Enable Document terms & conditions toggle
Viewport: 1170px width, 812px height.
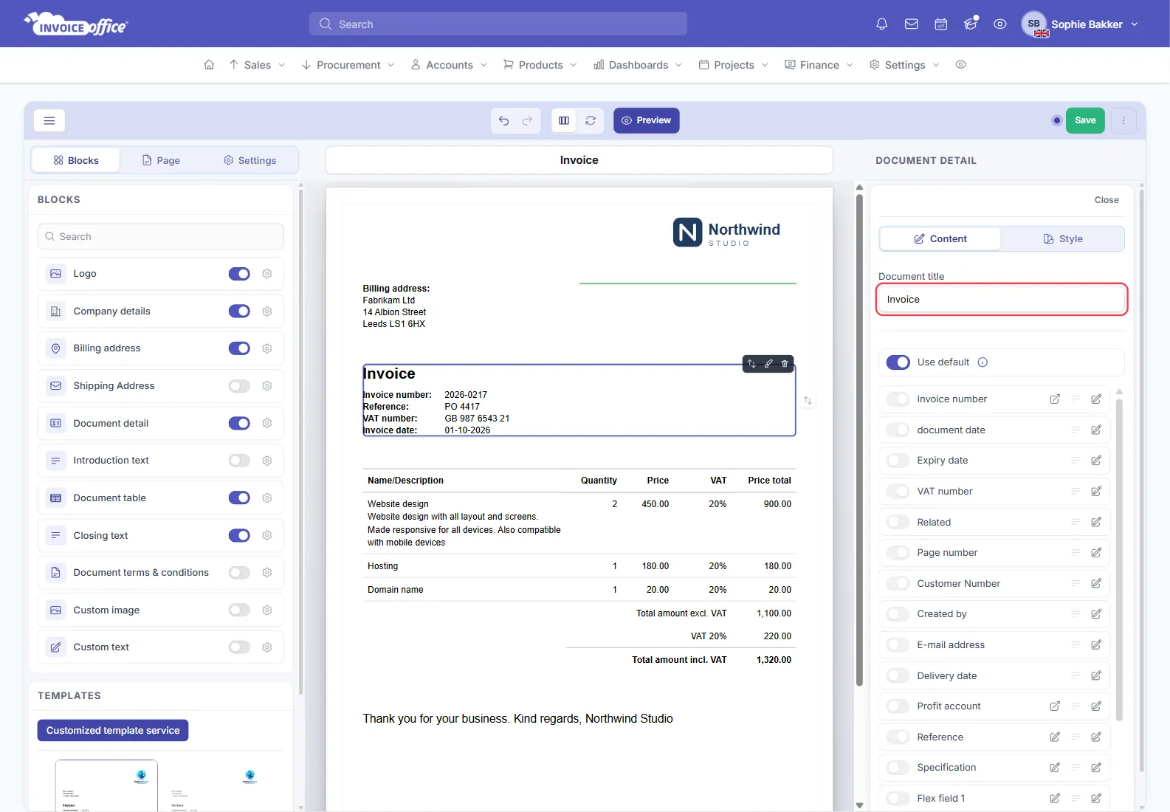pos(239,573)
